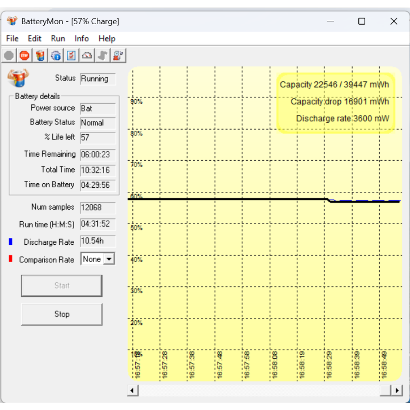Click the 90% graph axis label
Image resolution: width=410 pixels, height=410 pixels.
coord(137,102)
